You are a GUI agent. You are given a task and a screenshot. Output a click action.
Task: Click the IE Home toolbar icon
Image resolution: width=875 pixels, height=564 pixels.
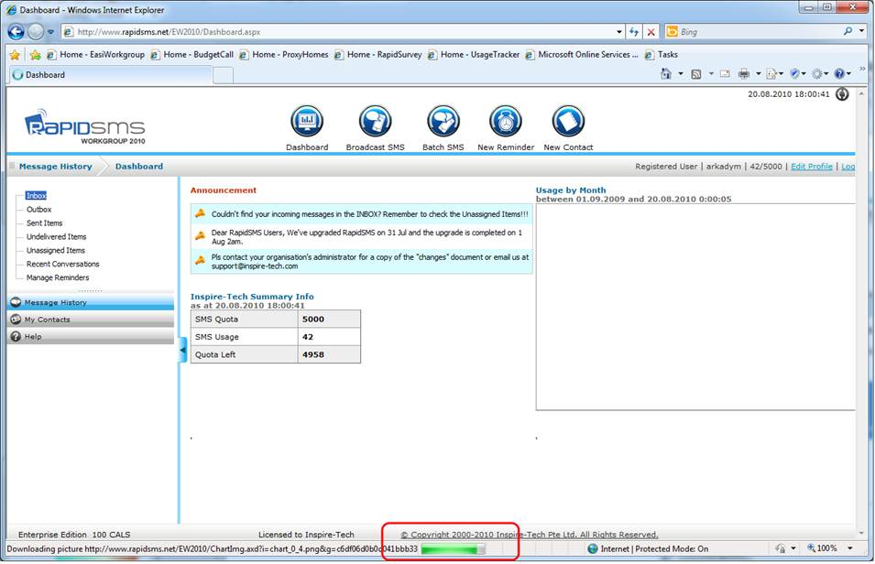pyautogui.click(x=666, y=73)
